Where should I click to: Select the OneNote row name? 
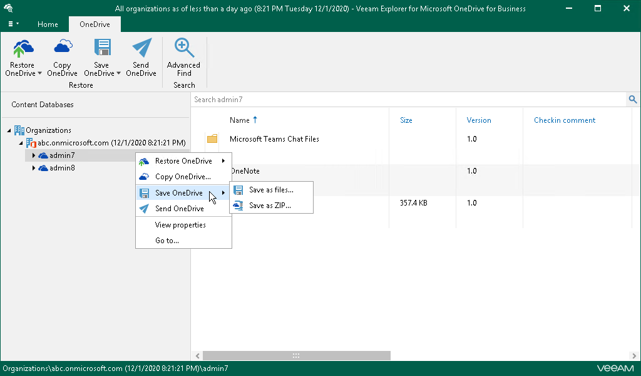tap(245, 171)
